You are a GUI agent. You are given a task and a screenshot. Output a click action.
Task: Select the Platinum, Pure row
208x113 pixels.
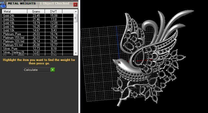pyautogui.click(x=38, y=34)
